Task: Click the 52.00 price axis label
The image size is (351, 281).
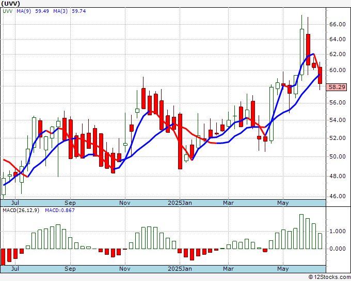Action: [x=337, y=138]
